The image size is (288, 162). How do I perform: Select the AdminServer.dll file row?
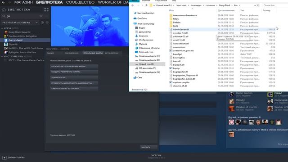pyautogui.click(x=222, y=29)
